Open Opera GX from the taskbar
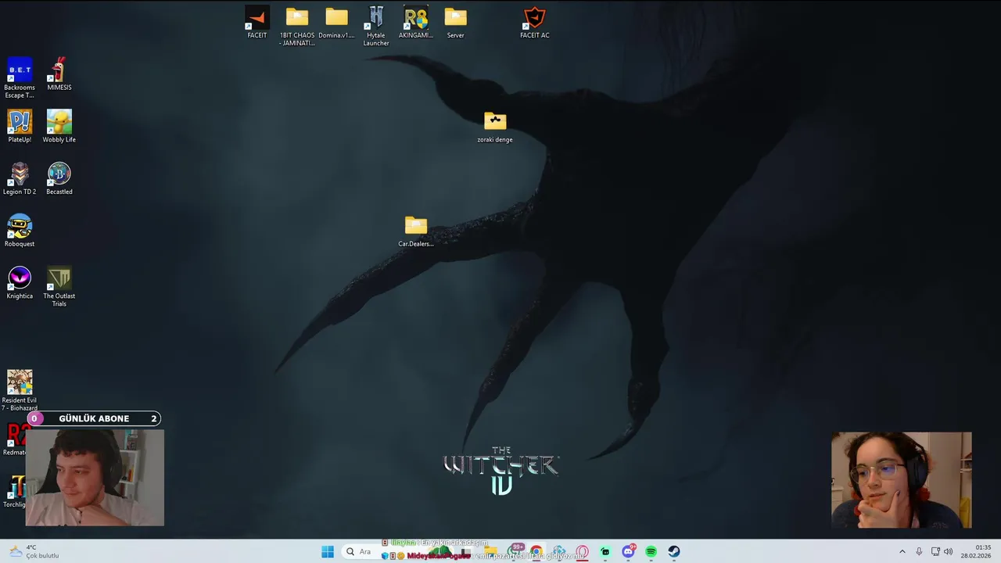This screenshot has height=563, width=1001. pyautogui.click(x=582, y=551)
